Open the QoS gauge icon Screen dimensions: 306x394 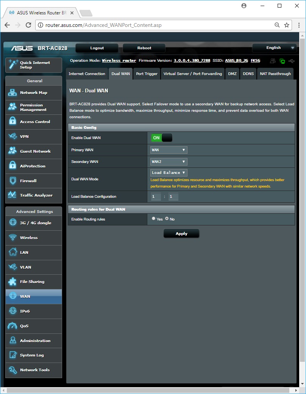coord(13,326)
